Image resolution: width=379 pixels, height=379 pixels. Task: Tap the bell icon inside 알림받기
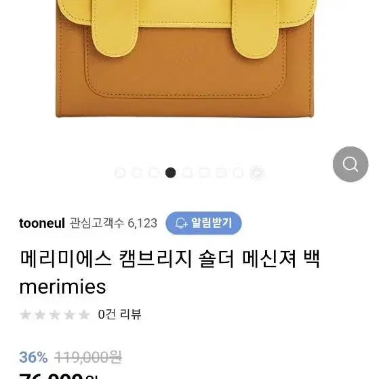point(181,223)
